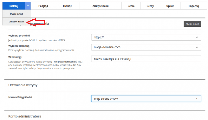Image resolution: width=208 pixels, height=120 pixels.
Task: Switch to the Podgląd tab
Action: point(43,6)
